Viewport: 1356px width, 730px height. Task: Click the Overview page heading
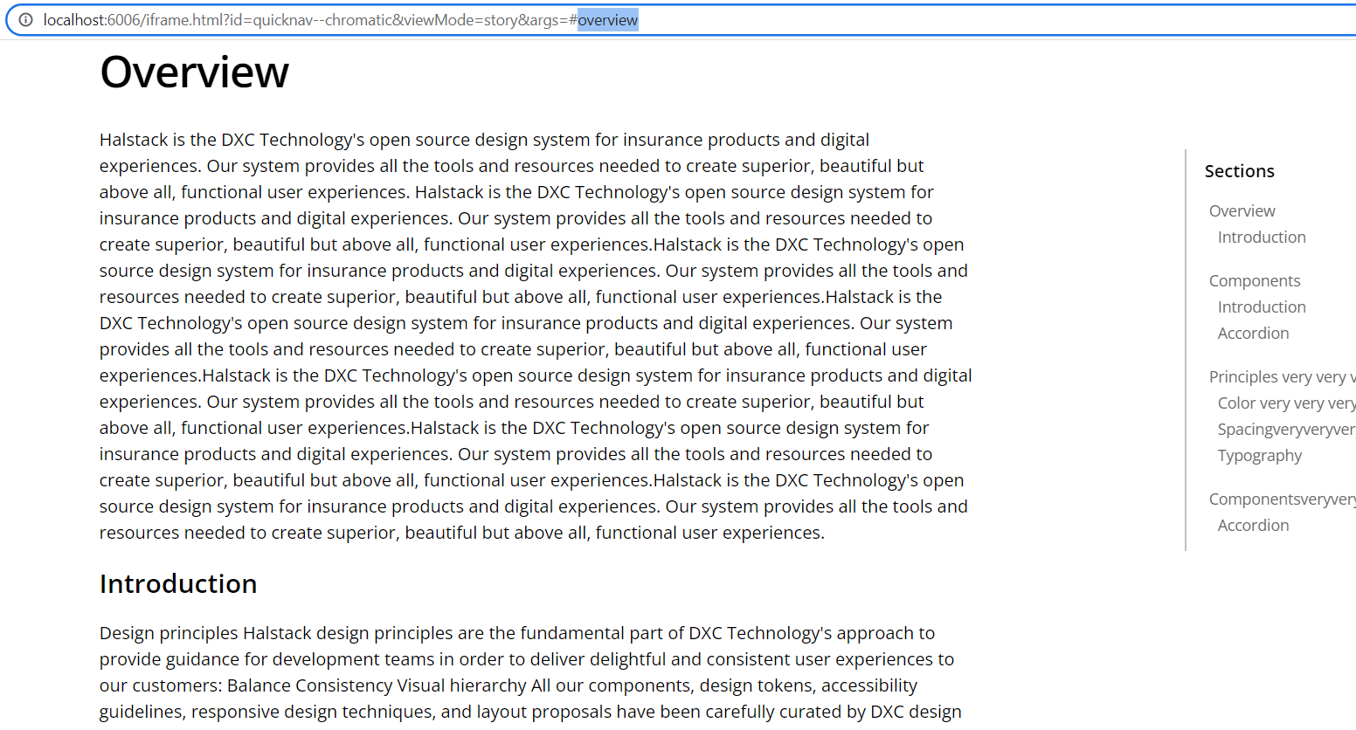(194, 72)
